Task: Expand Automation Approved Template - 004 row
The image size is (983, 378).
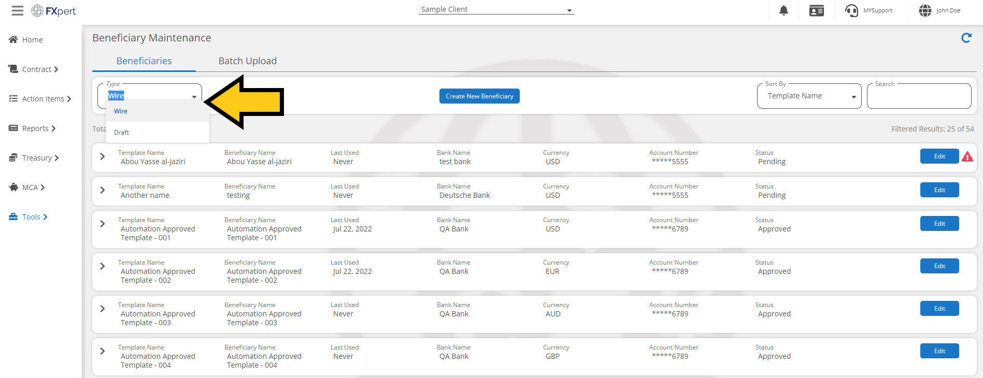Action: tap(103, 351)
